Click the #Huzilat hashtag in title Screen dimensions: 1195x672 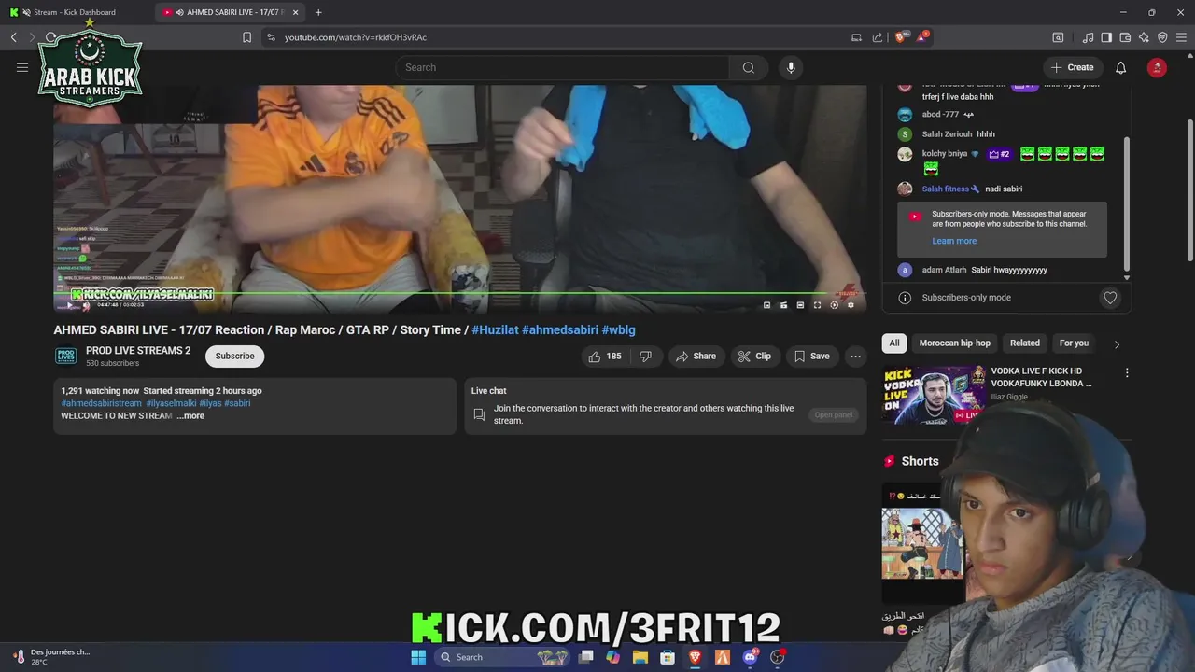click(x=495, y=329)
